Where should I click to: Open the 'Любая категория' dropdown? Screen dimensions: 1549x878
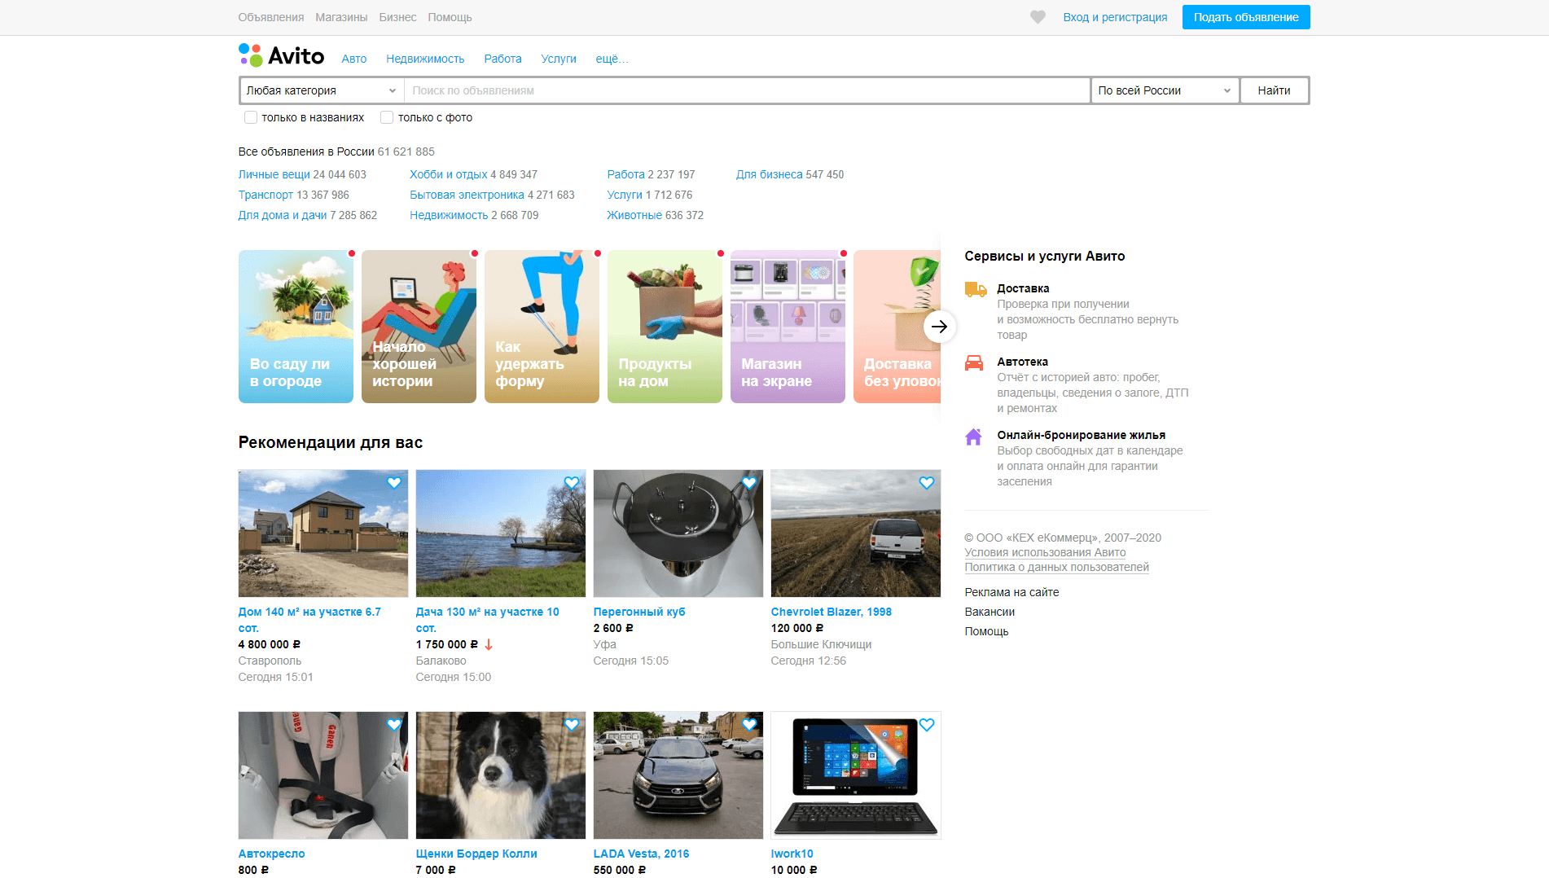pos(321,90)
